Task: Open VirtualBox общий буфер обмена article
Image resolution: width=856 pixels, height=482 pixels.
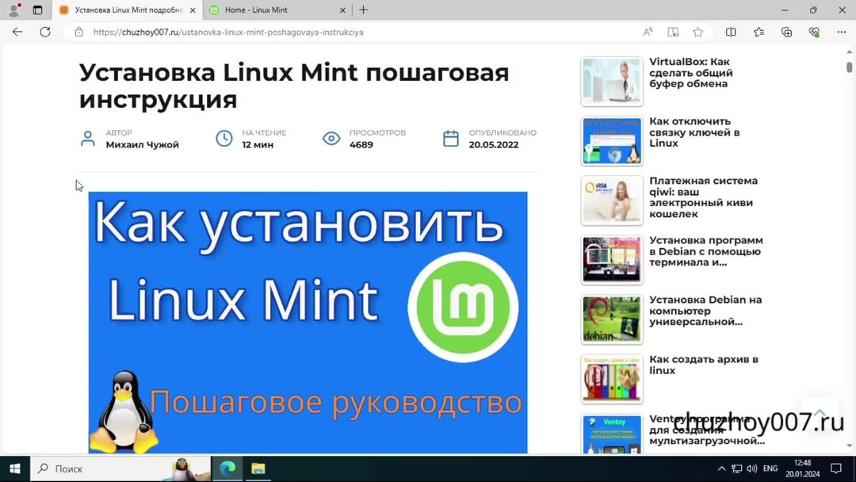Action: coord(690,73)
